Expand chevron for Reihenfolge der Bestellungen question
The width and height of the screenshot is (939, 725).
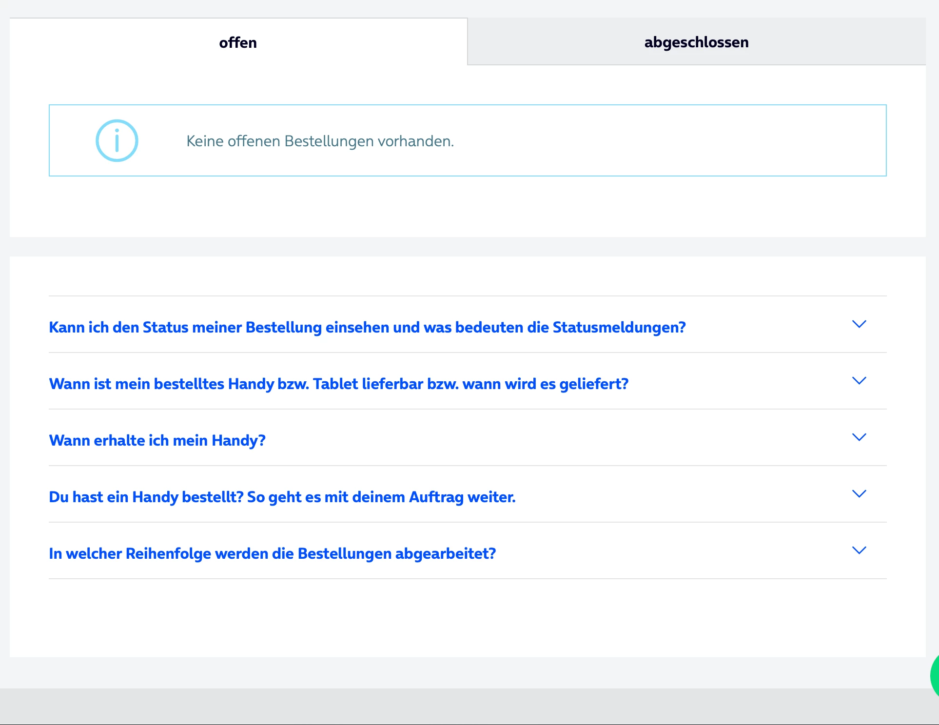click(859, 550)
